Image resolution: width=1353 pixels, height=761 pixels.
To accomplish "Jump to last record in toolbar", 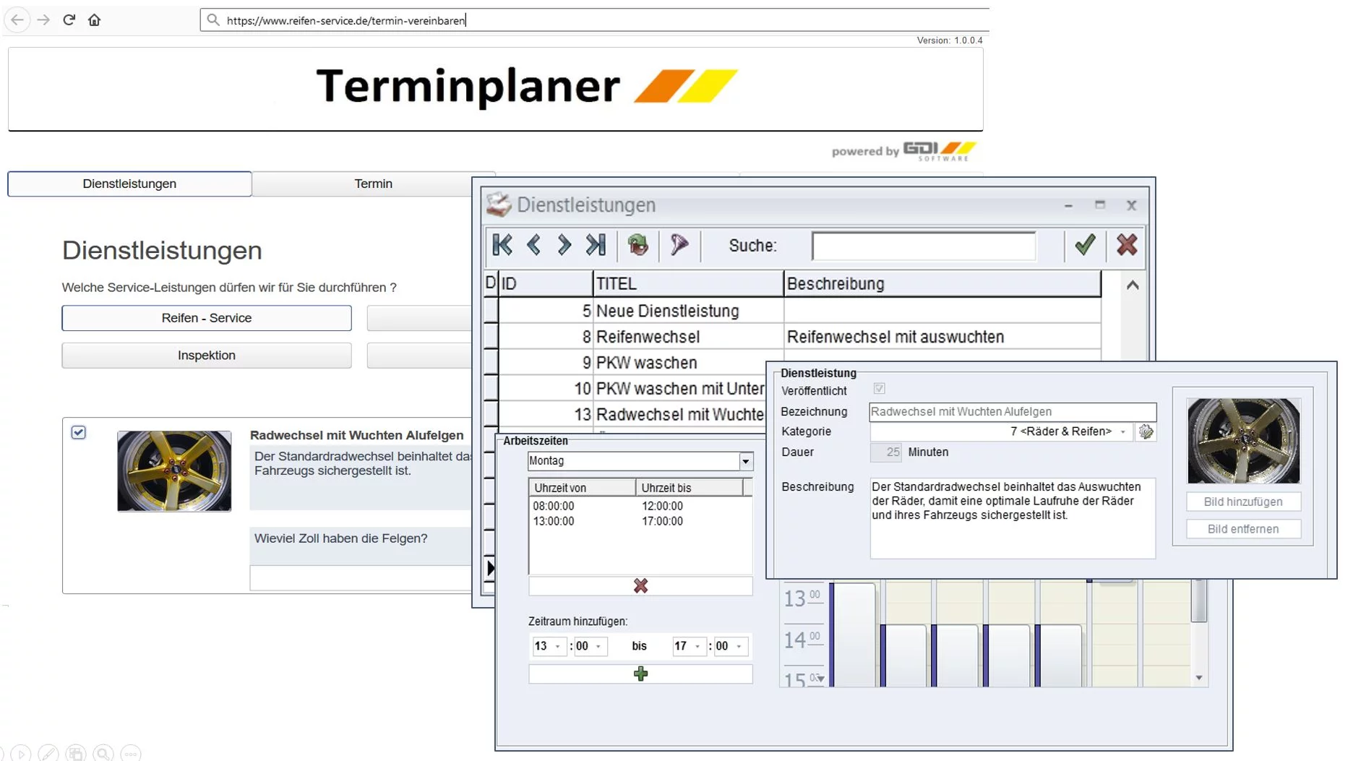I will [596, 245].
